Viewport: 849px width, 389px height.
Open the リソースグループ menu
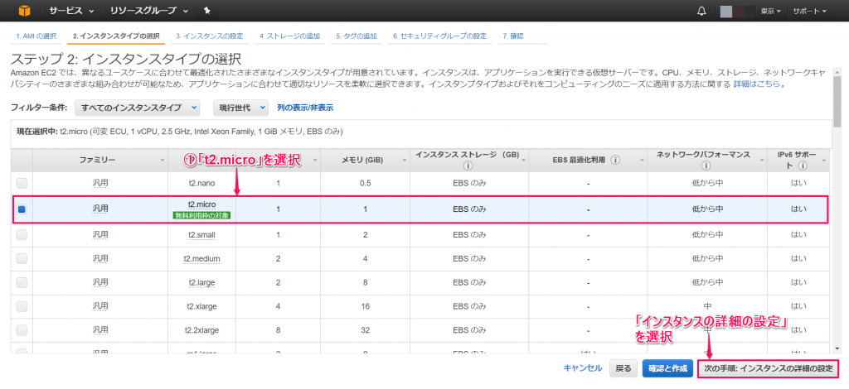pos(149,11)
